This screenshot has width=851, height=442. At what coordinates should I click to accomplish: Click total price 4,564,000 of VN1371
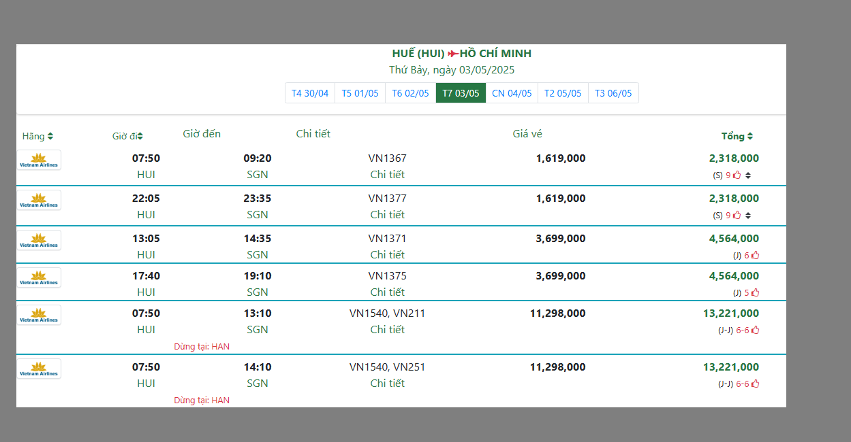[734, 239]
